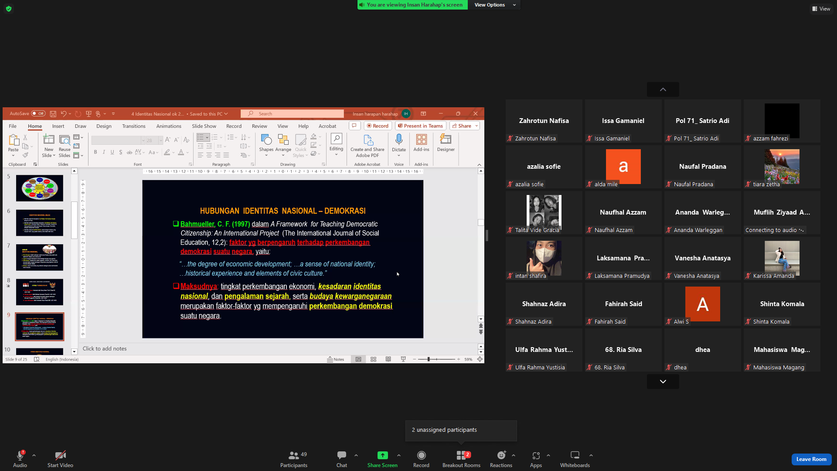Click the zoom out minus button

(x=414, y=359)
